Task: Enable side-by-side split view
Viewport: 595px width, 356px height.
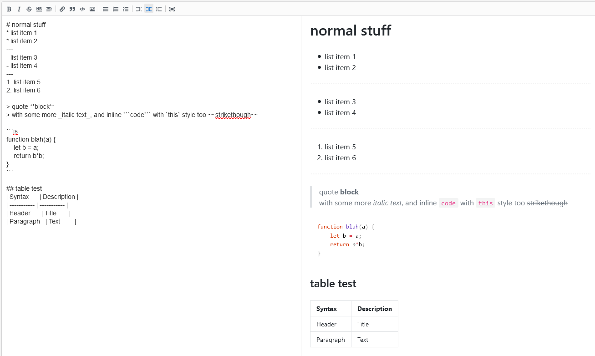Action: 148,9
